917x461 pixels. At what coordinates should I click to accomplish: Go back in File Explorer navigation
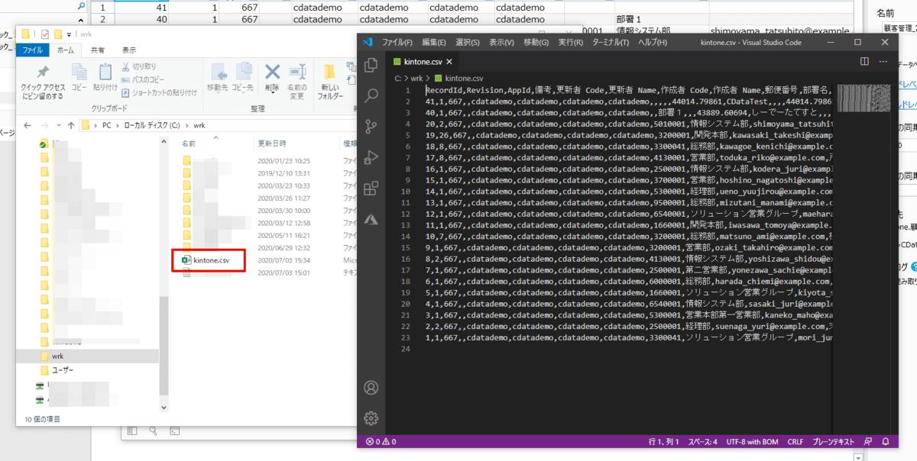pyautogui.click(x=27, y=125)
